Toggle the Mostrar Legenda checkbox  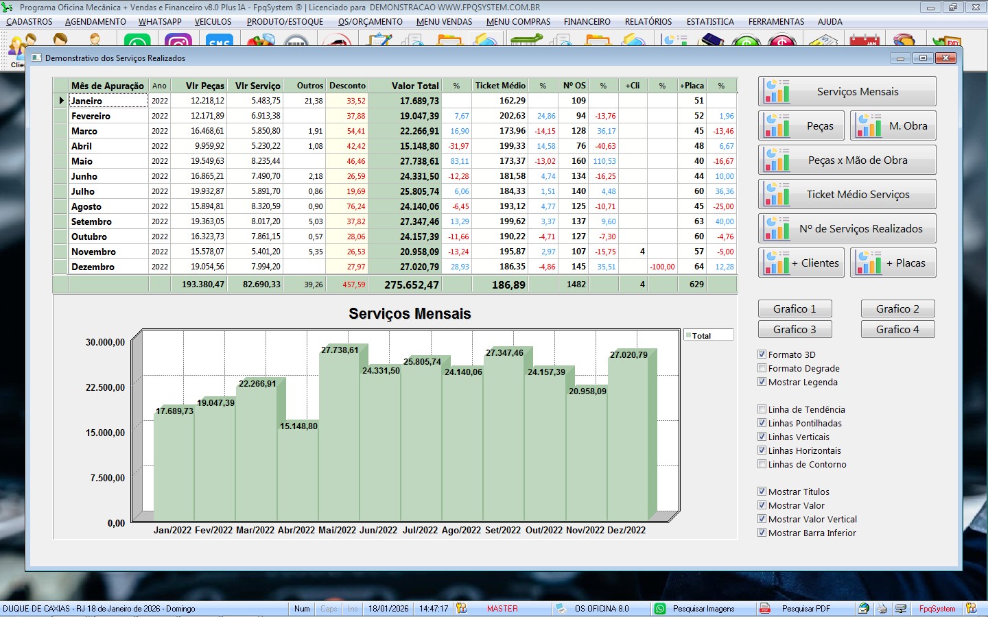click(x=762, y=382)
